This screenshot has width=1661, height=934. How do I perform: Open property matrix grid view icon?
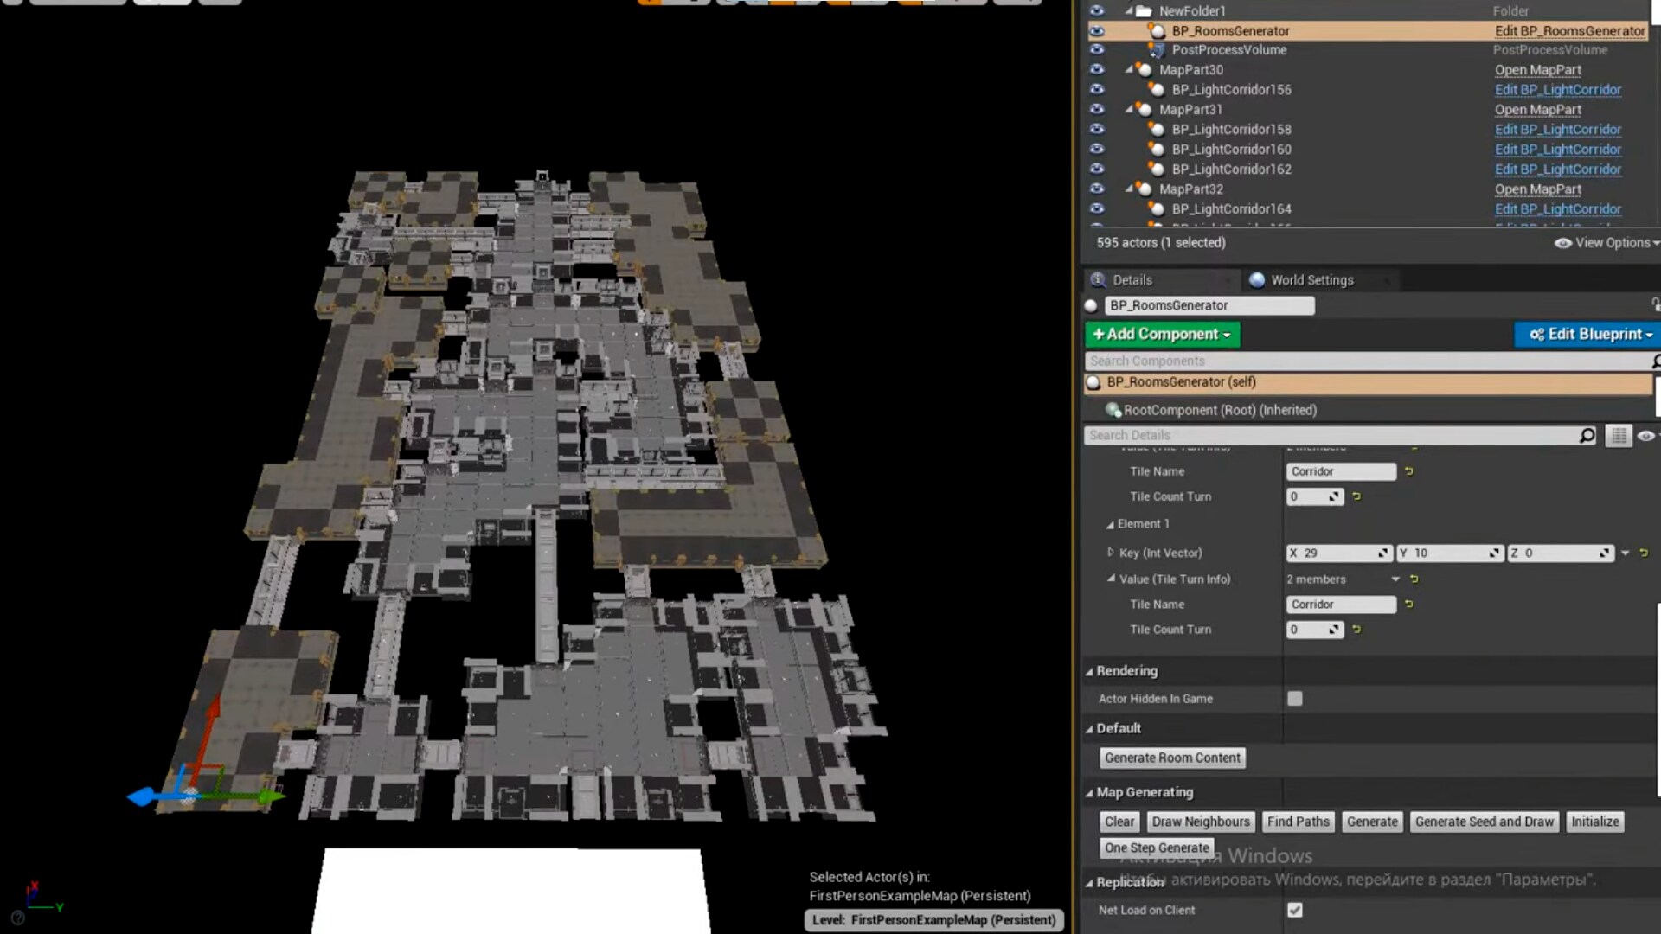click(1618, 436)
